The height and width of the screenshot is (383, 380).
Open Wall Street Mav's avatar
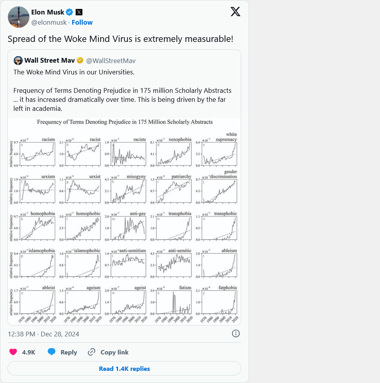pos(18,60)
